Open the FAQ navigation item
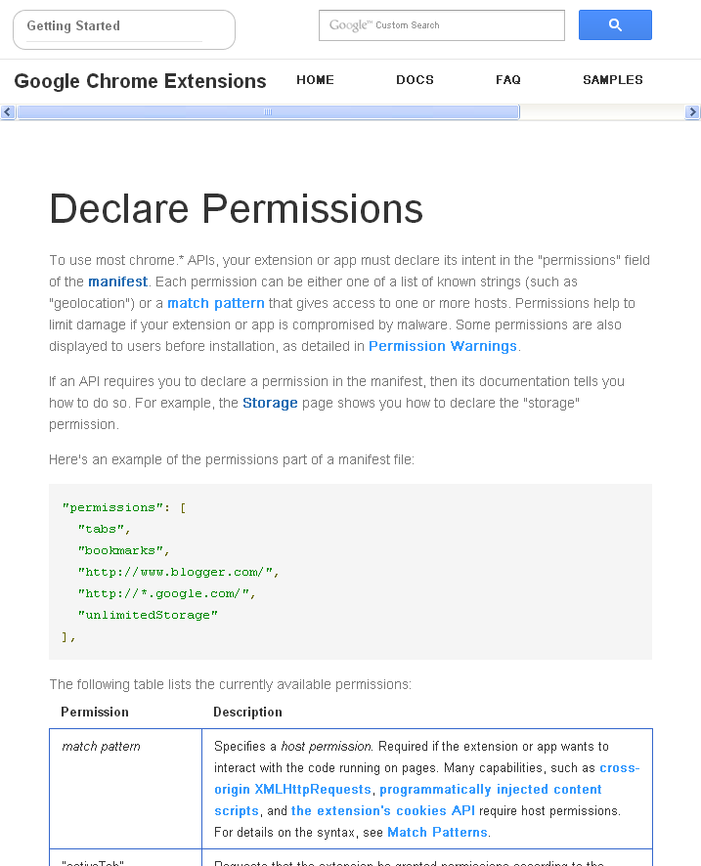The height and width of the screenshot is (866, 701). (508, 80)
